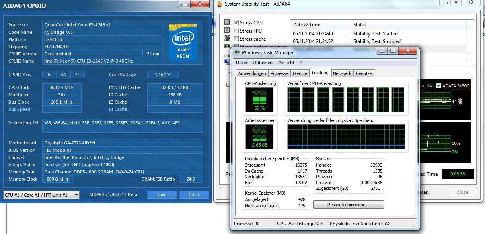Click the '8 MB' L3 cache value
Image resolution: width=485 pixels, height=234 pixels.
click(x=175, y=102)
